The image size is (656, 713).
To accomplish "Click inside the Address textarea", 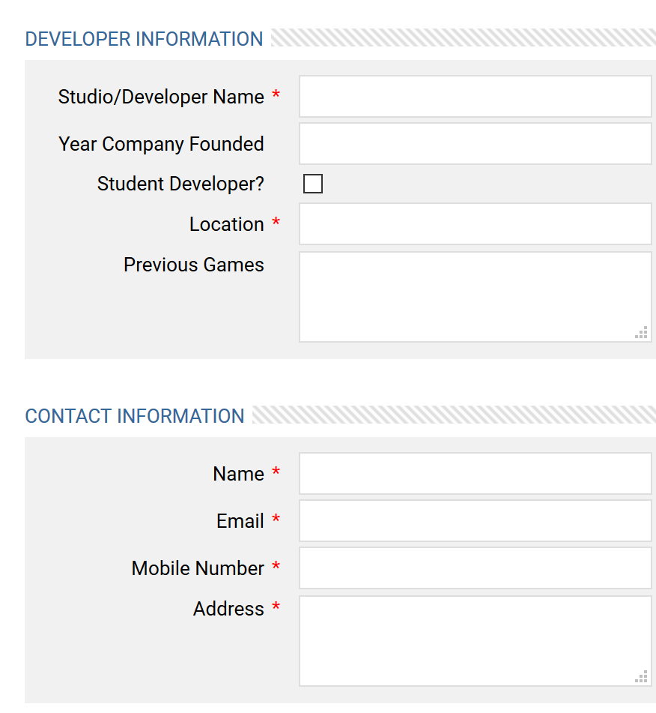I will point(476,641).
